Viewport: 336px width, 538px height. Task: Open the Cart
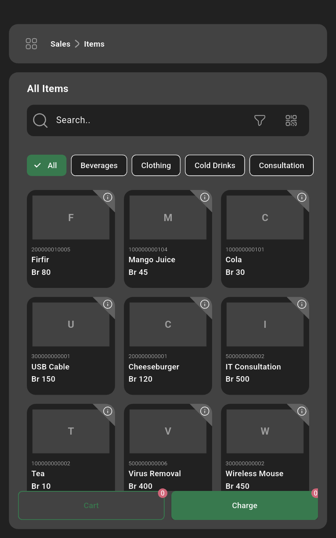click(x=91, y=505)
